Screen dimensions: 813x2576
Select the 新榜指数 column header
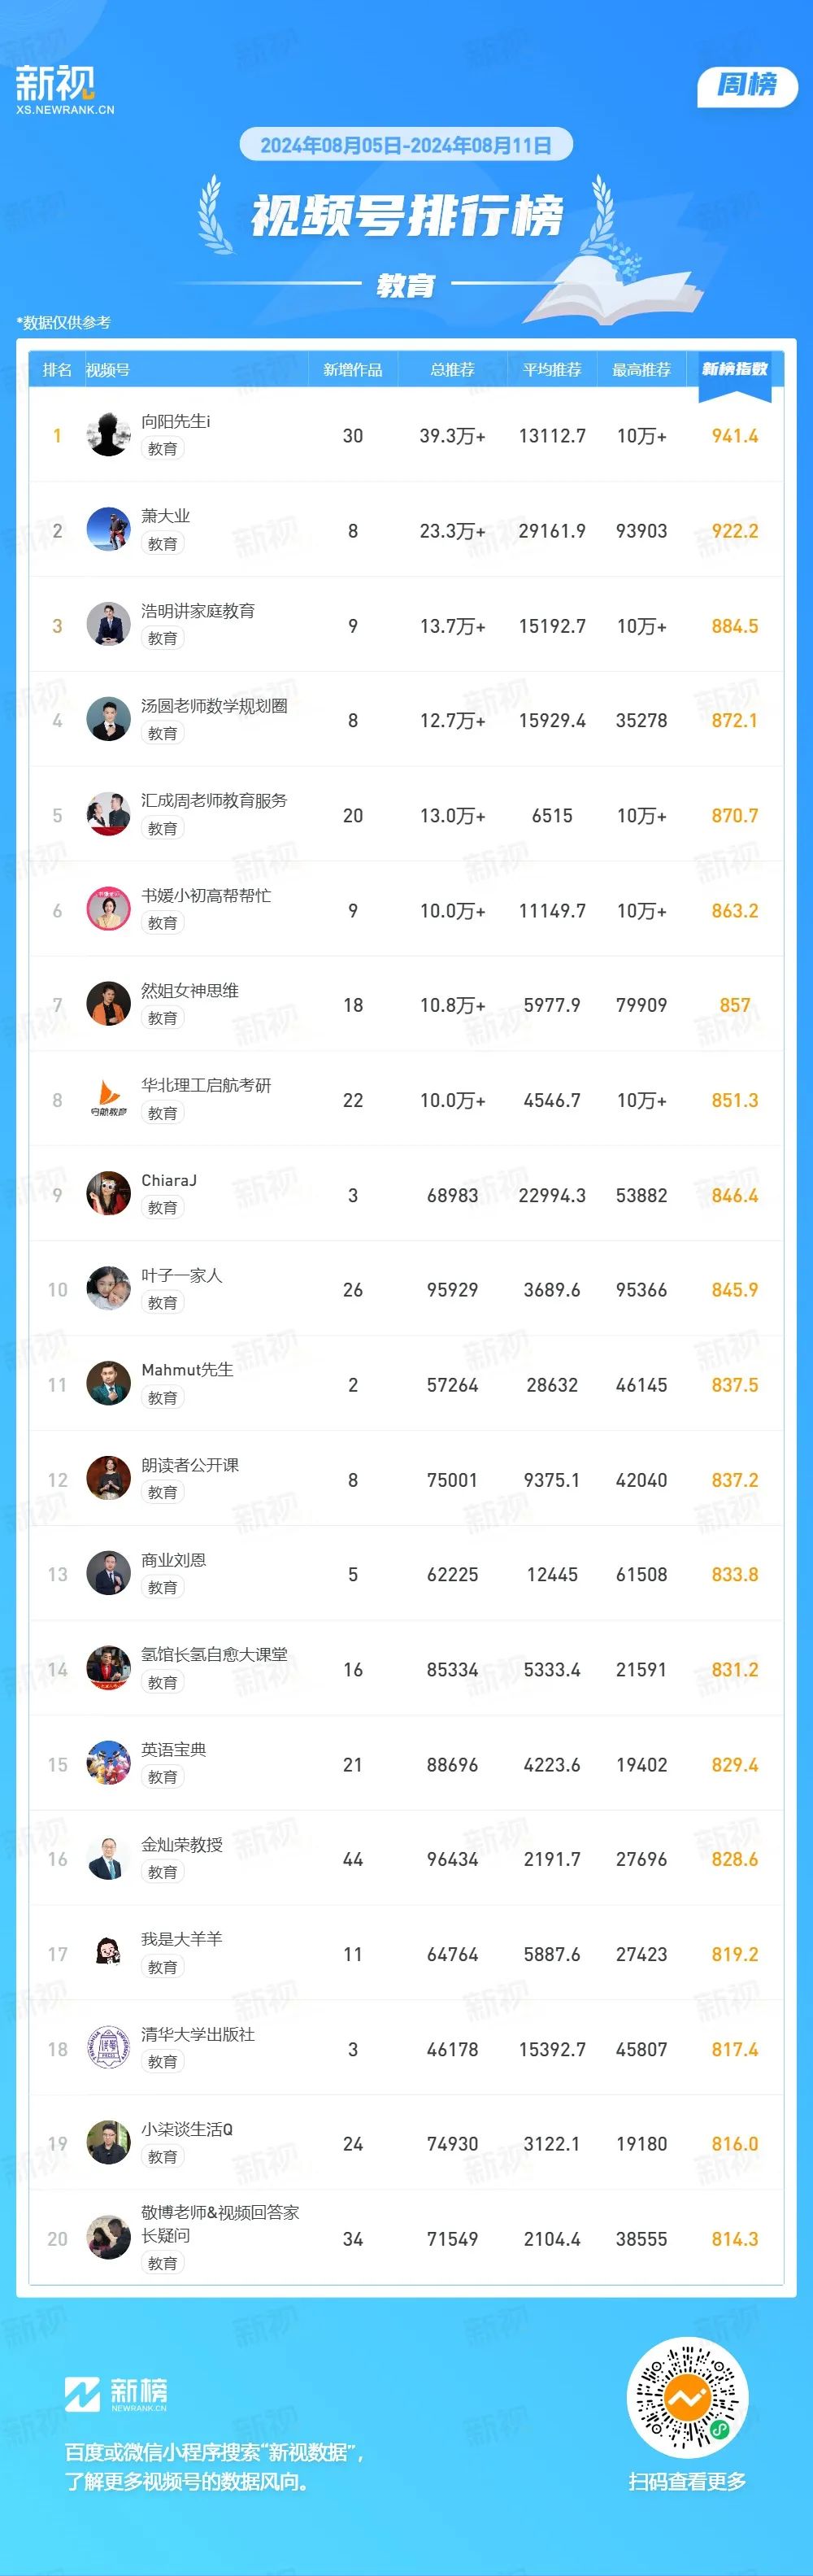(734, 369)
